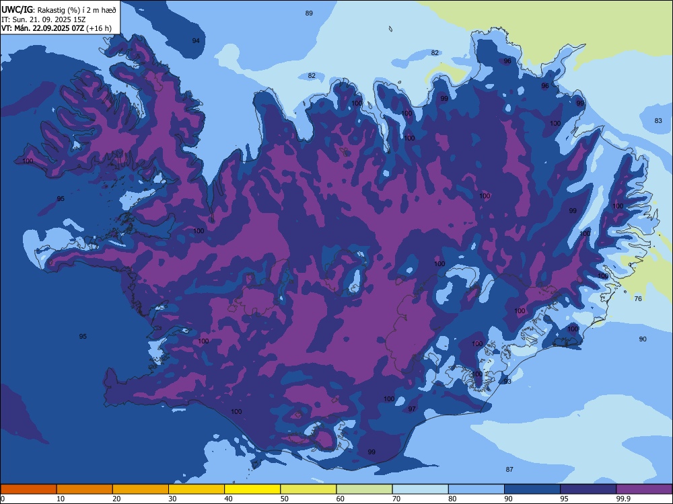Select the '70' legend tick label
Screen dimensions: 673x504
point(396,499)
